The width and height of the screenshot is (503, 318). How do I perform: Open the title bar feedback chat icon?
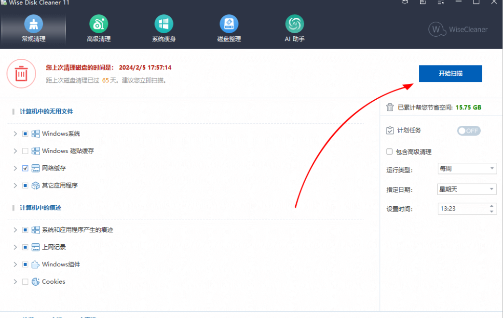(x=405, y=2)
